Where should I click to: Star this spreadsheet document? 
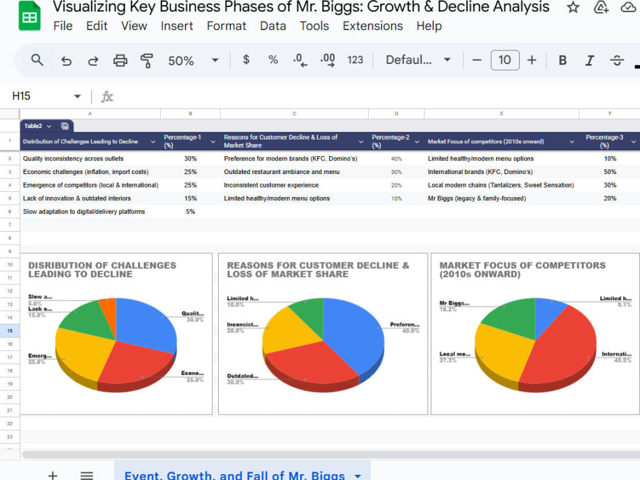click(x=573, y=7)
